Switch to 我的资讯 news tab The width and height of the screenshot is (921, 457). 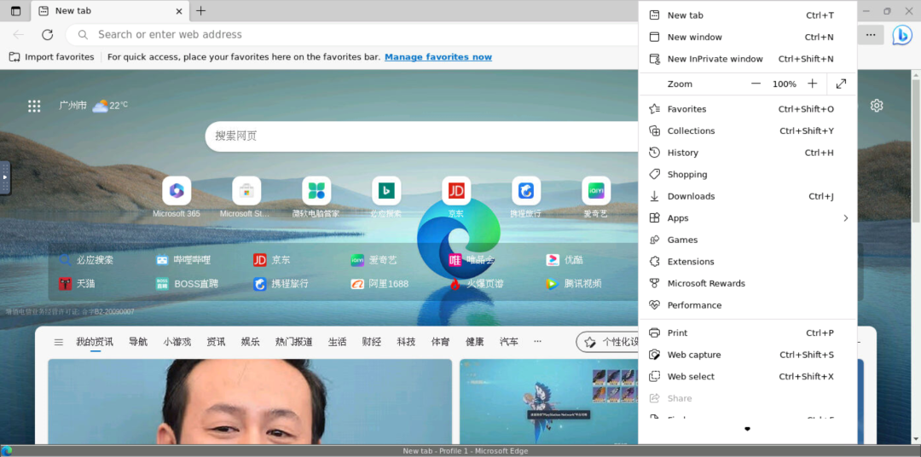[x=95, y=342]
